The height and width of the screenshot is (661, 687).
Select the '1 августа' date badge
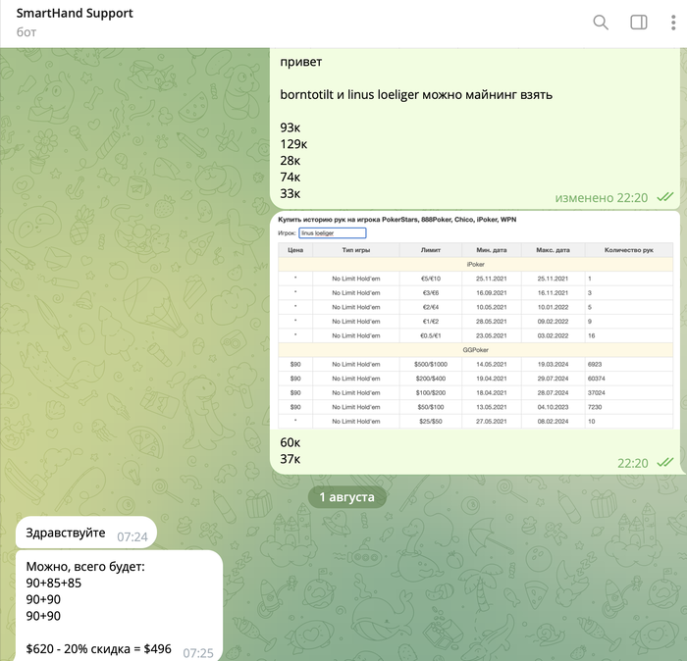click(347, 497)
